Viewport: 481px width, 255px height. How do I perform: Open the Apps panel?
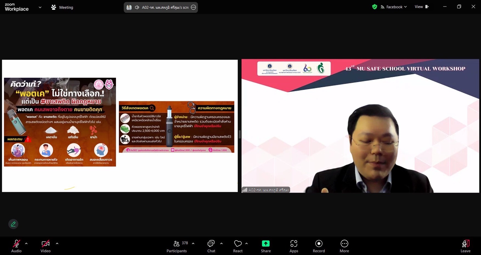(294, 246)
